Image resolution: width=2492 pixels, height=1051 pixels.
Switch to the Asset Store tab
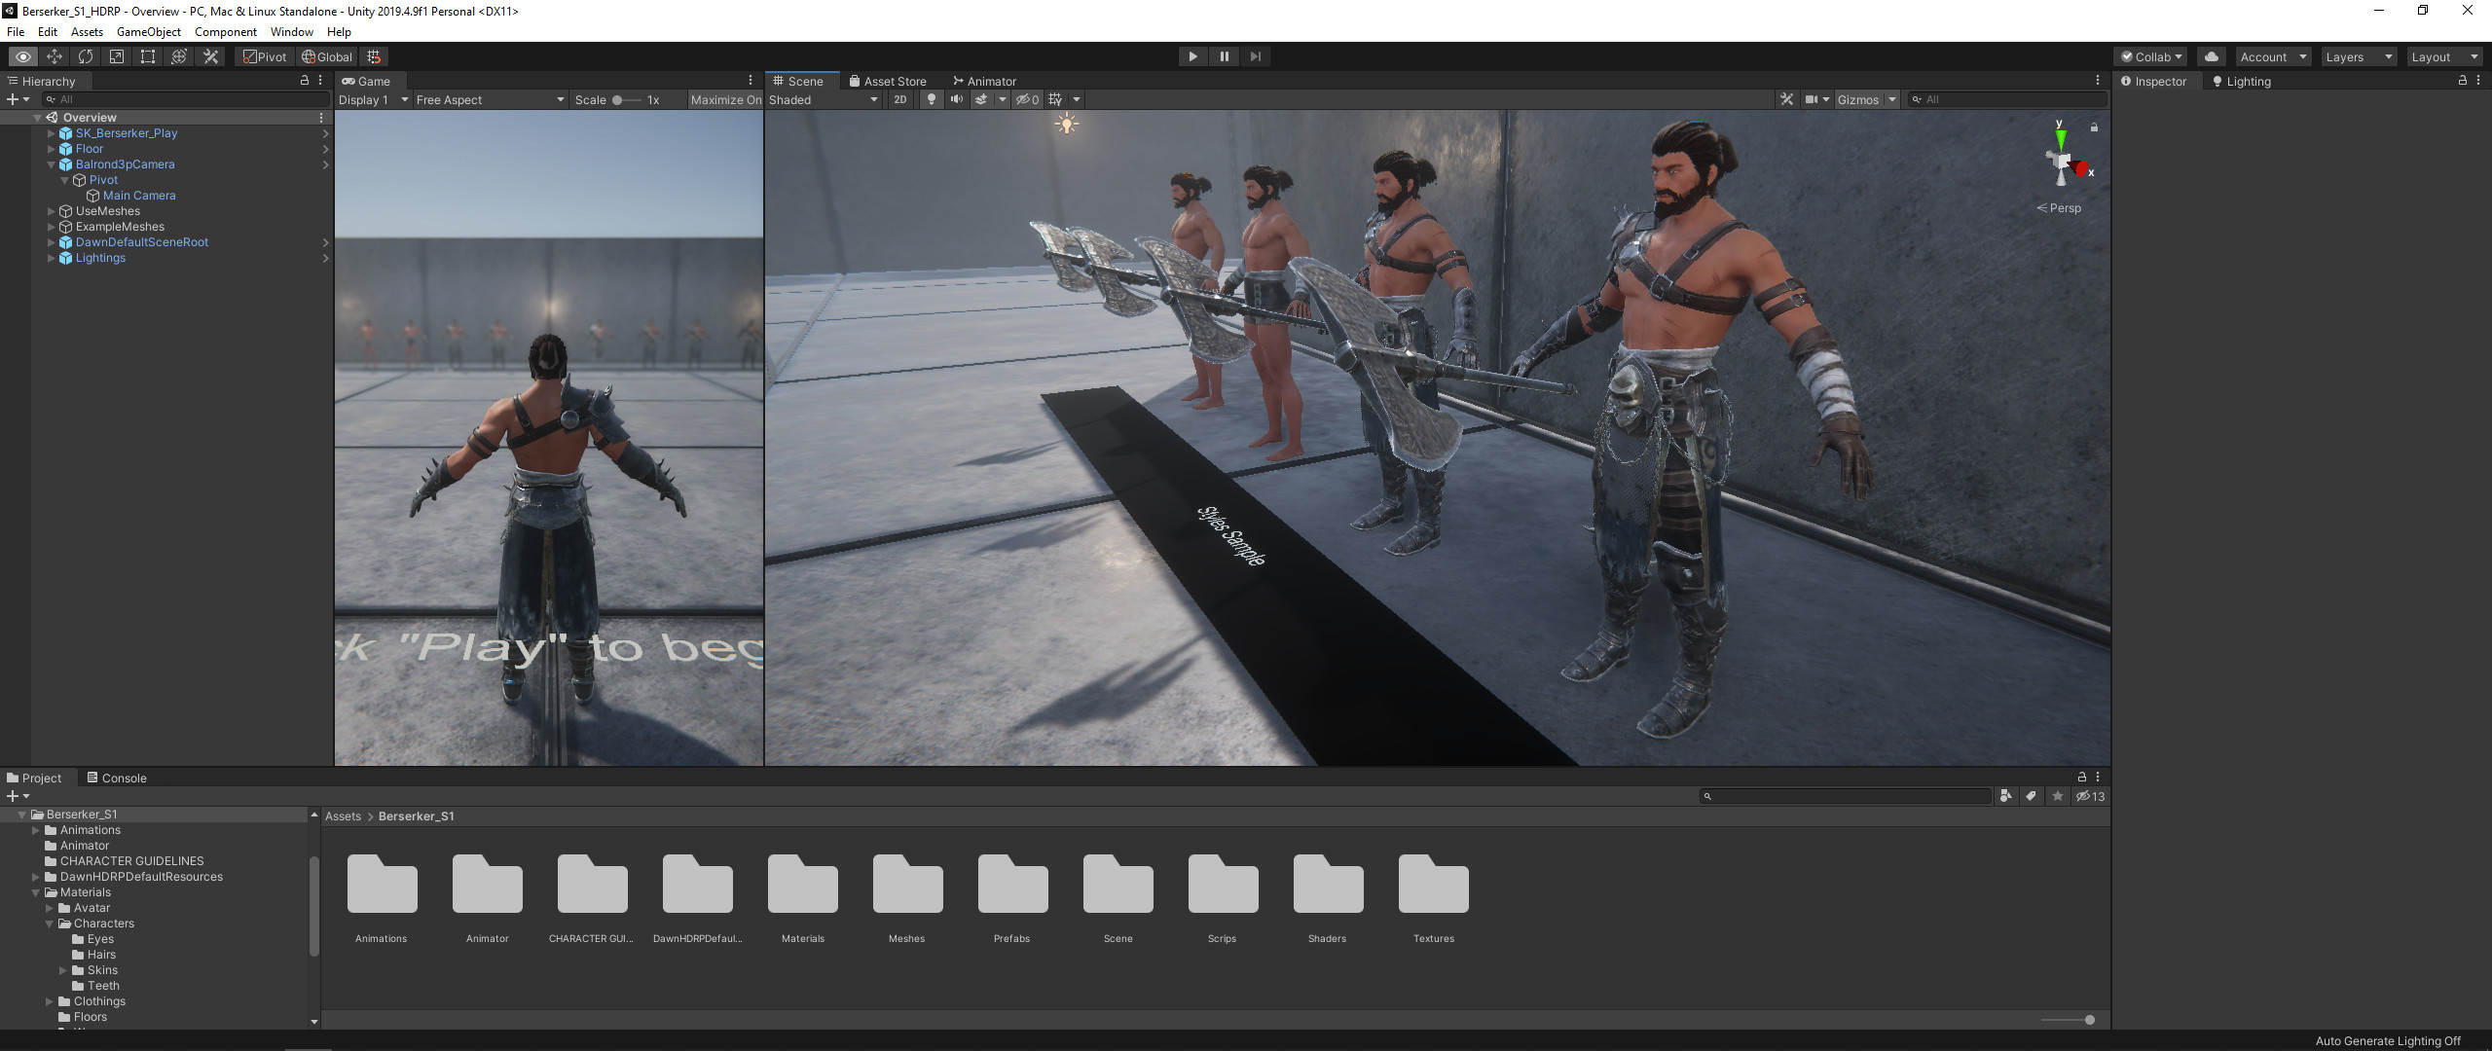coord(888,81)
